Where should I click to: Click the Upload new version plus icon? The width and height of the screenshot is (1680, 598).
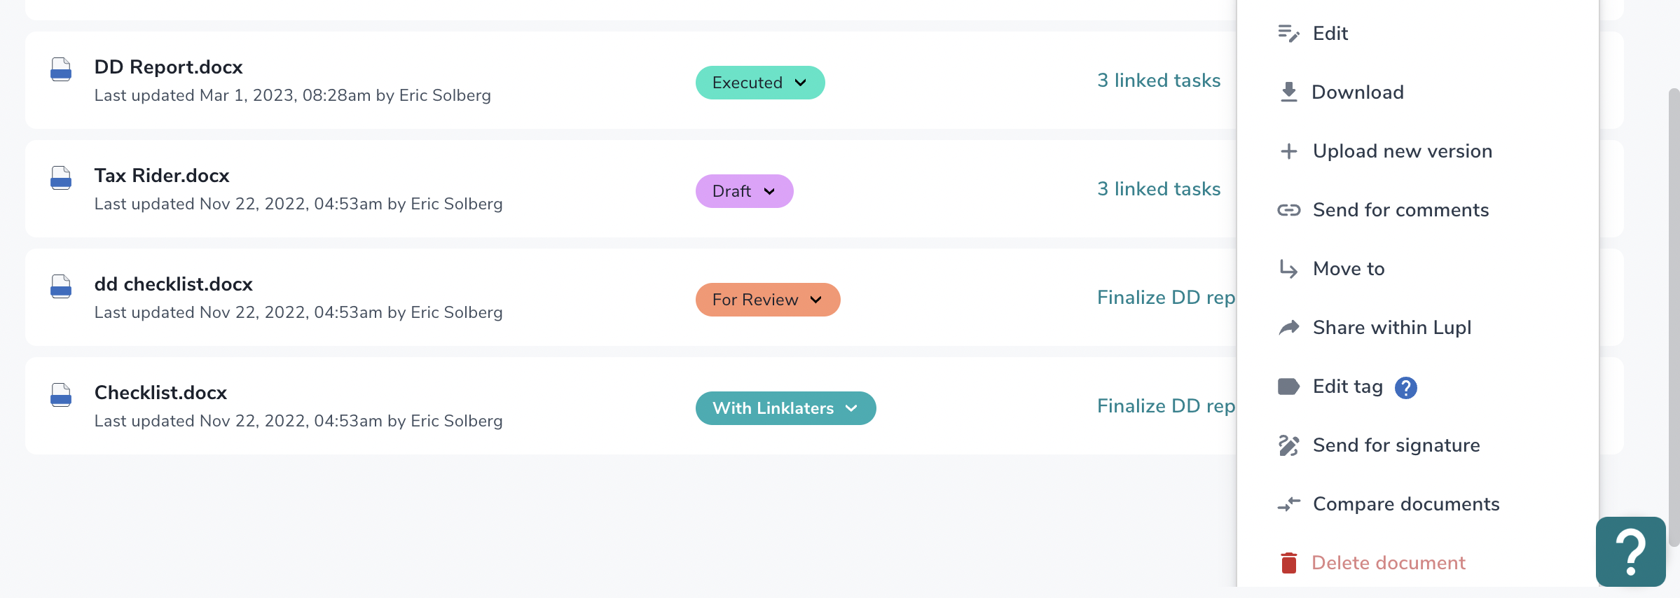click(x=1289, y=151)
